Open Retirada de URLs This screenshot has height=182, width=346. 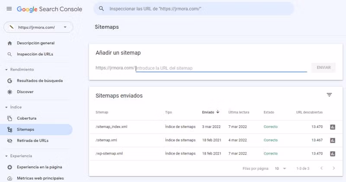click(x=33, y=141)
